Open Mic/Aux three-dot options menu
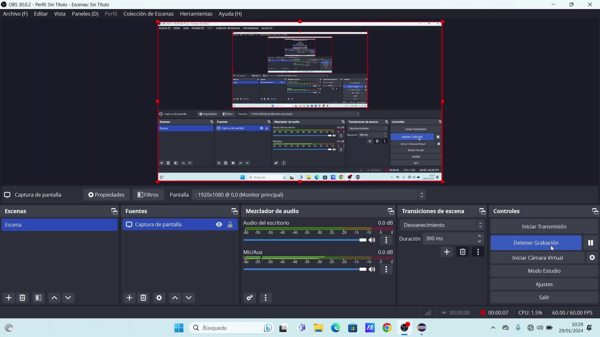 tap(386, 269)
